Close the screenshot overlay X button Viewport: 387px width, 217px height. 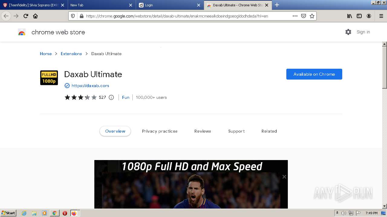tap(284, 177)
